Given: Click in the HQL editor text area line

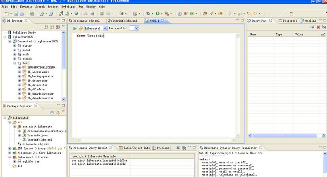Looking at the screenshot, I should pyautogui.click(x=156, y=36).
